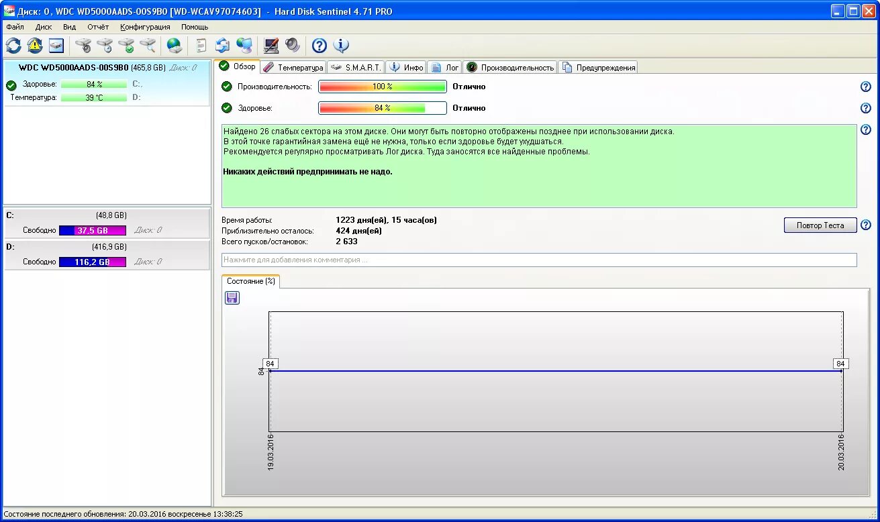Screen dimensions: 880x522
Task: Click the 1223 дня(ей), 15 часа(ов) value
Action: point(386,220)
